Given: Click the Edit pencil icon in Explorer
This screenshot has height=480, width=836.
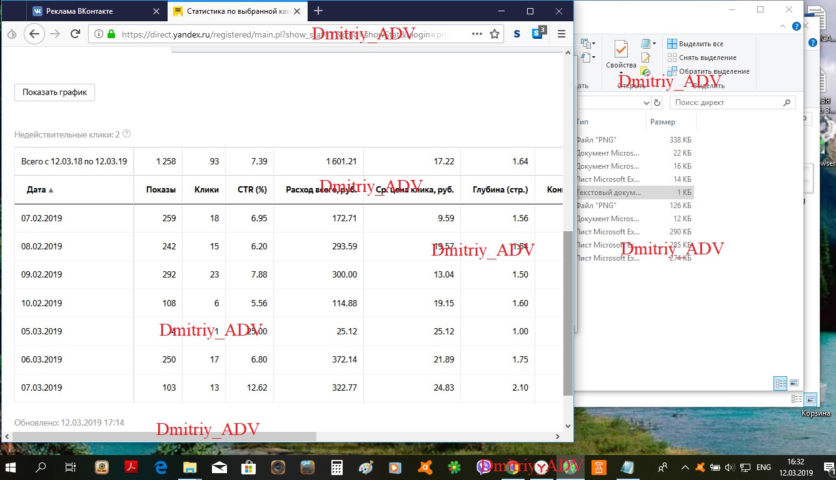Looking at the screenshot, I should click(646, 58).
